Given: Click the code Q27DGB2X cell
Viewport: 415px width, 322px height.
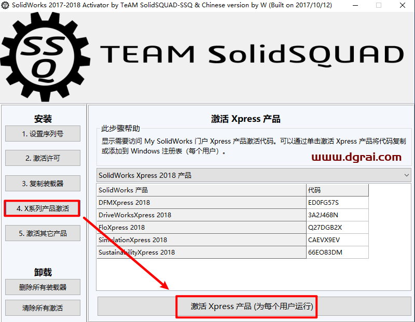Looking at the screenshot, I should pyautogui.click(x=337, y=228).
